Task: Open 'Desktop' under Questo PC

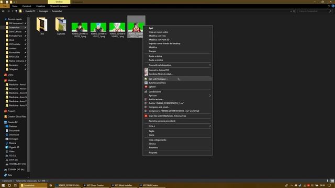Action: tap(13, 126)
